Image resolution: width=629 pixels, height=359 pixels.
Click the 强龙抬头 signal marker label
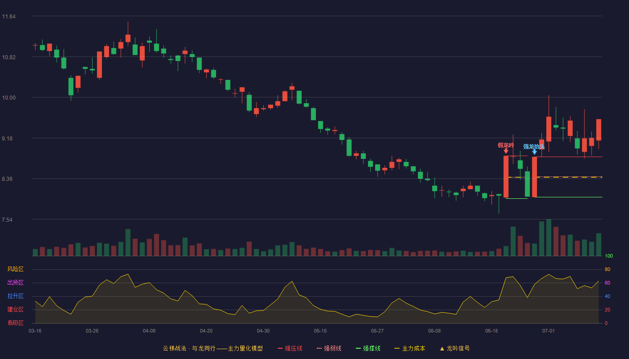click(x=534, y=147)
